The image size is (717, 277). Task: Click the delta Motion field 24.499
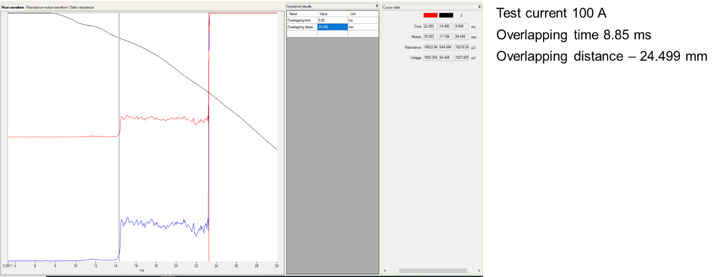[x=462, y=36]
